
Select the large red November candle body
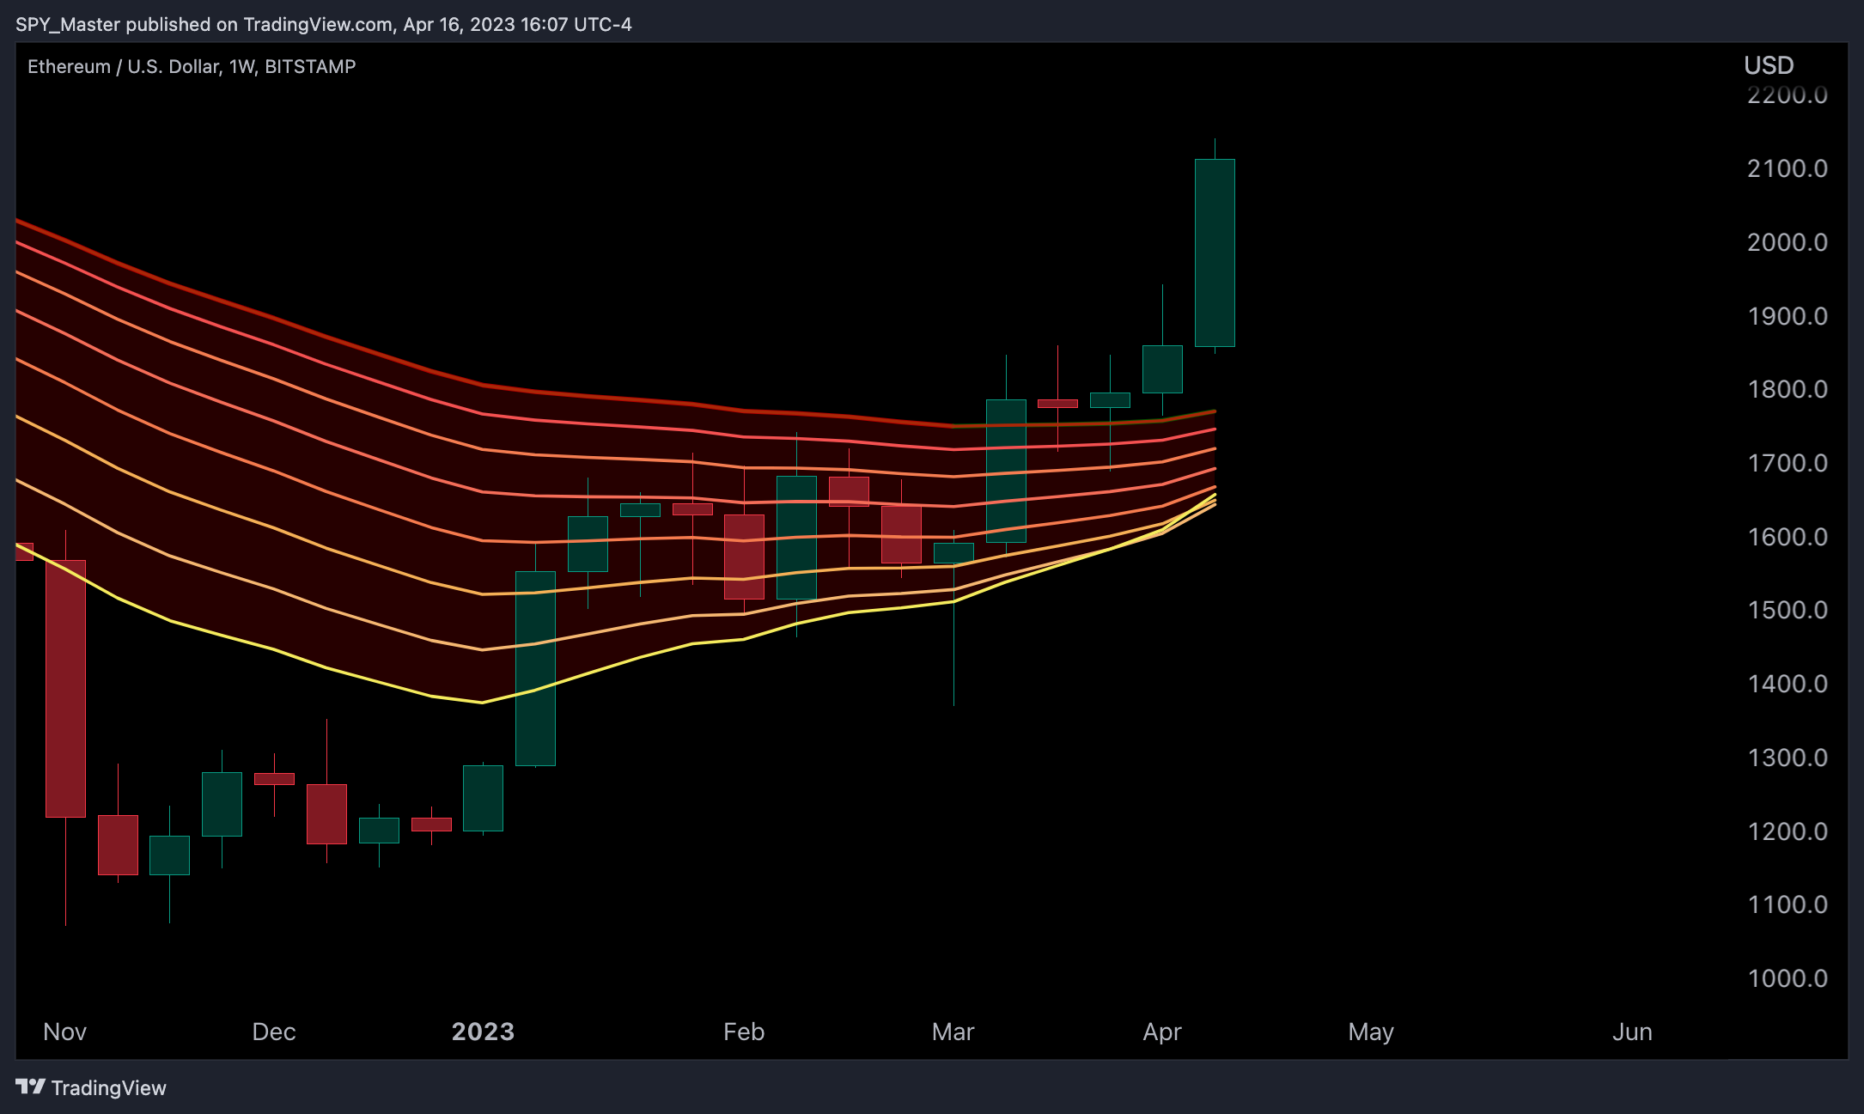click(x=65, y=688)
